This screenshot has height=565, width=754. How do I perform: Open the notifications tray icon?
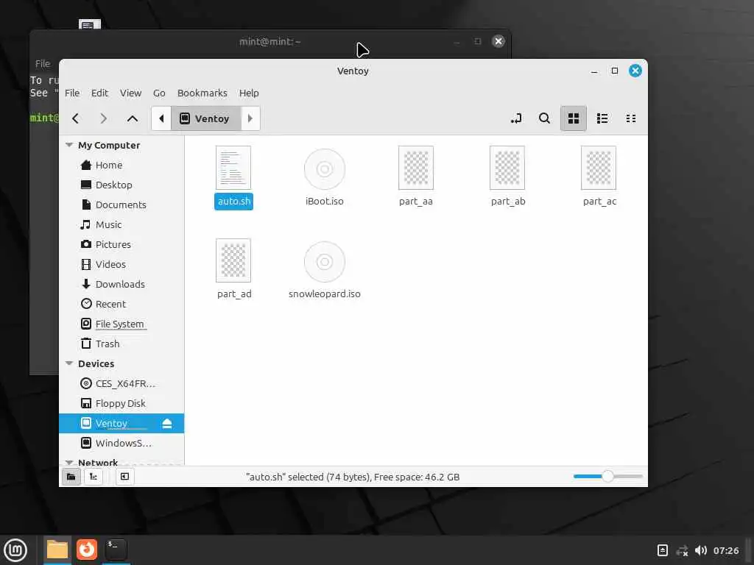coord(662,550)
